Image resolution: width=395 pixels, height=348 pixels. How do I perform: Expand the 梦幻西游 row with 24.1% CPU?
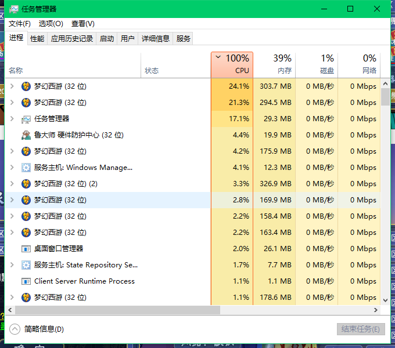tap(12, 86)
